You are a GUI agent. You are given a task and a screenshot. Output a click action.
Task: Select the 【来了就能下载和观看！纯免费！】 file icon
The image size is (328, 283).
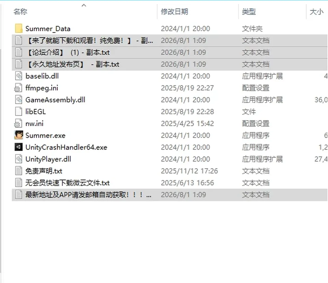(18, 40)
